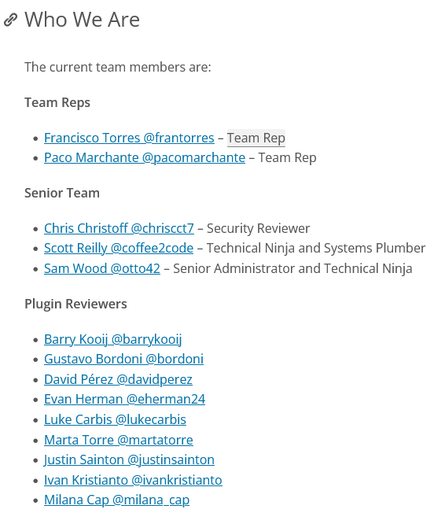Open Francisco Torres @frantorres profile link

tap(129, 138)
